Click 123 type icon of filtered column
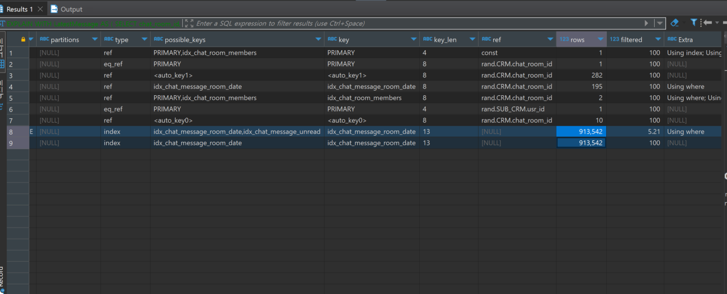 (x=615, y=39)
